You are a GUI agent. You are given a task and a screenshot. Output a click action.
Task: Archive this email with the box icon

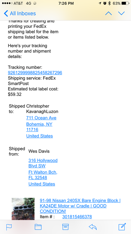tap(65, 227)
